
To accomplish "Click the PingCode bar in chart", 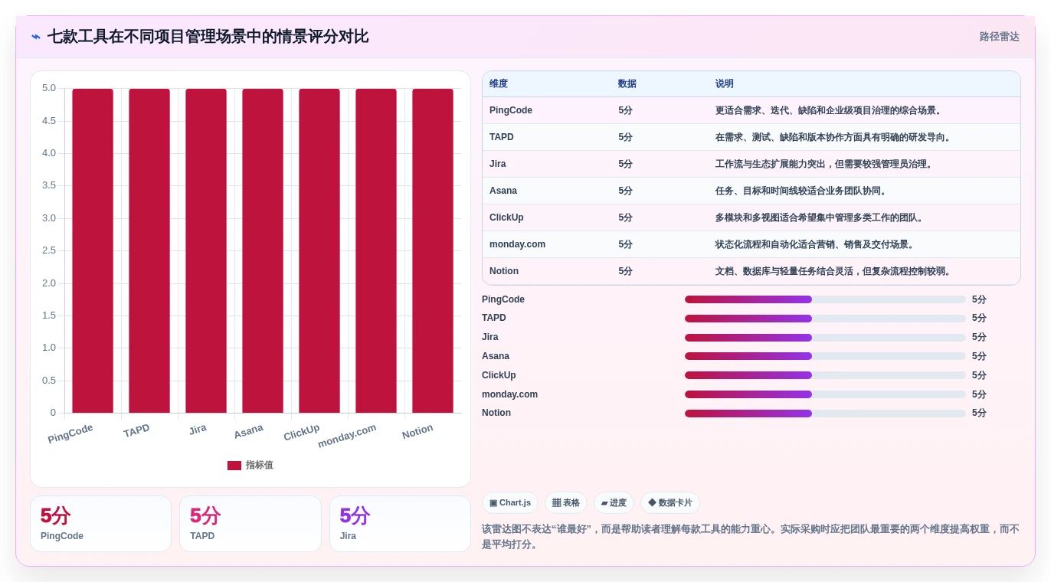I will coord(93,250).
